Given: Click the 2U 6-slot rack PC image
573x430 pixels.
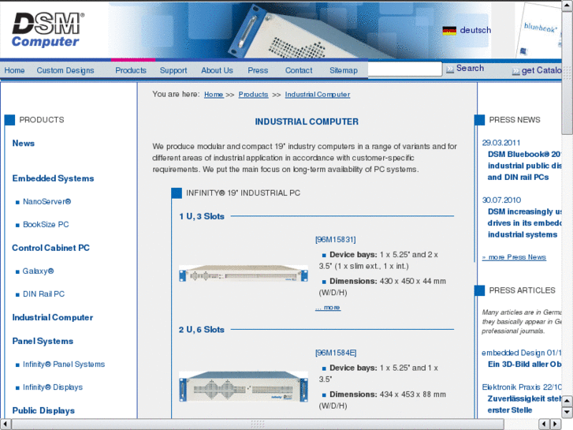Looking at the screenshot, I should click(244, 387).
